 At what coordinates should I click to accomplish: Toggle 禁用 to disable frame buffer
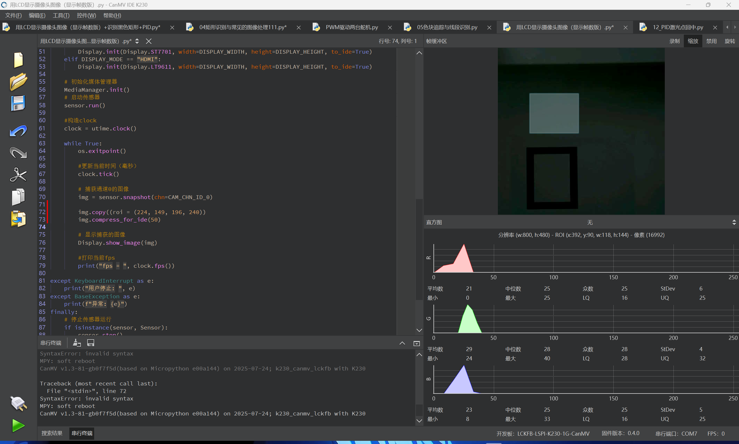(711, 41)
